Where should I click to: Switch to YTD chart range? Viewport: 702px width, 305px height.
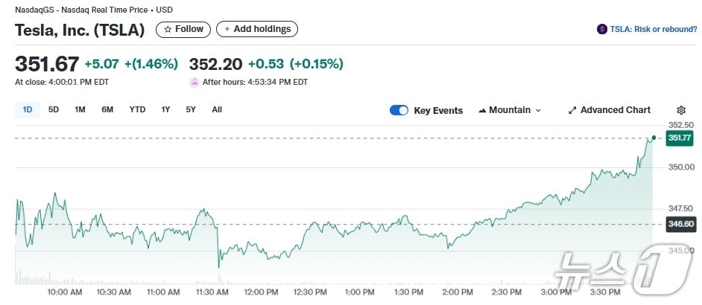point(137,109)
